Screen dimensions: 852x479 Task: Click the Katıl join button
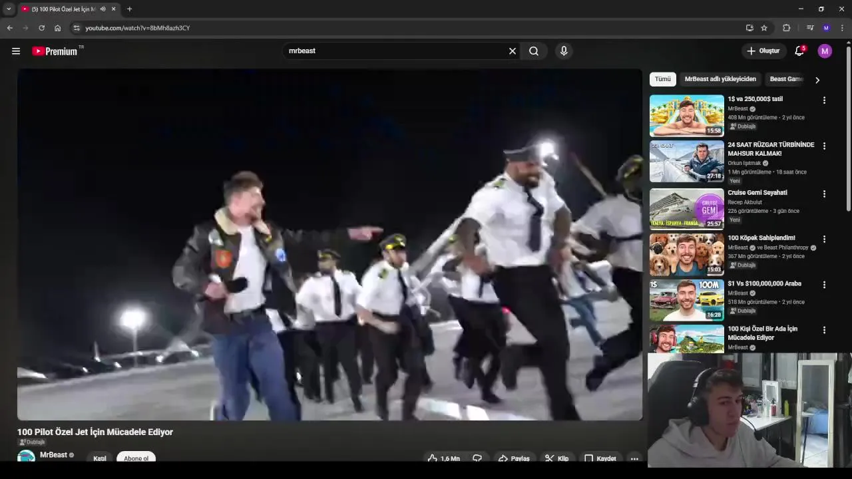(100, 458)
